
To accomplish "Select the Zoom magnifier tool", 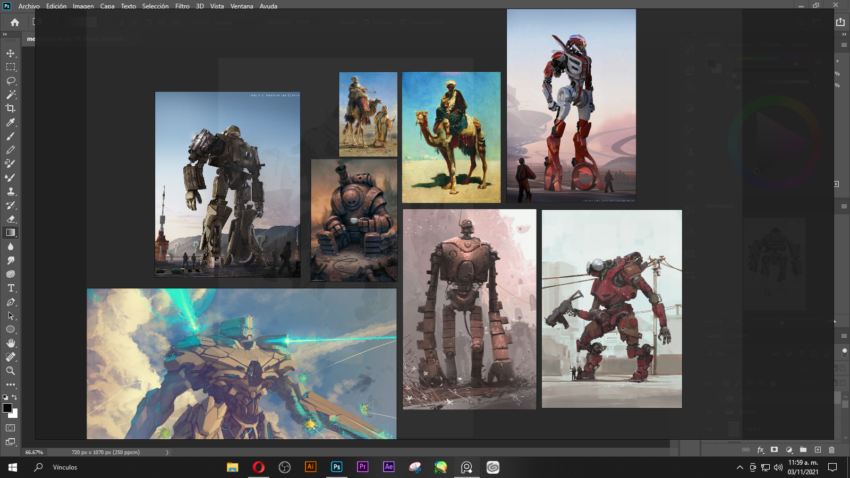I will (11, 371).
